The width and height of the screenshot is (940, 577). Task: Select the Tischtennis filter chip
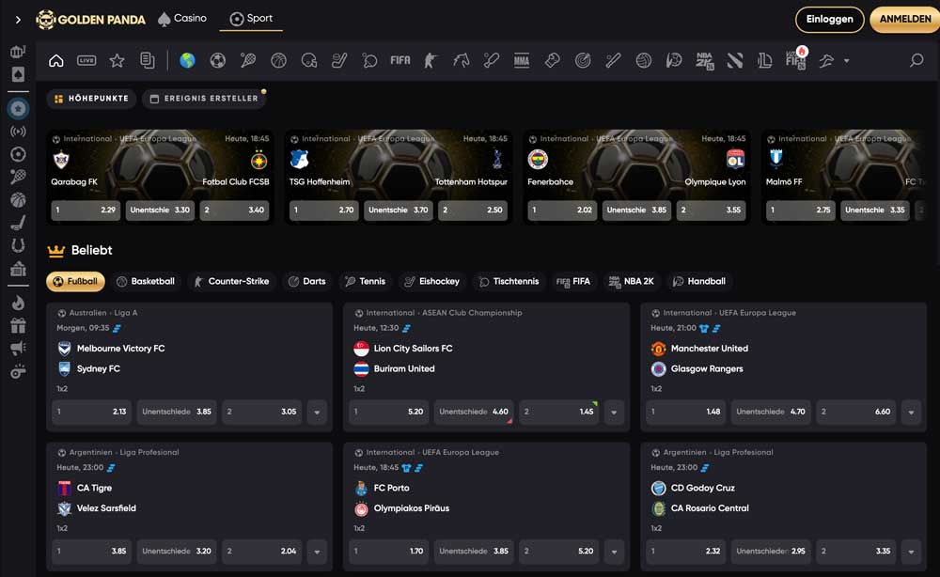point(509,281)
